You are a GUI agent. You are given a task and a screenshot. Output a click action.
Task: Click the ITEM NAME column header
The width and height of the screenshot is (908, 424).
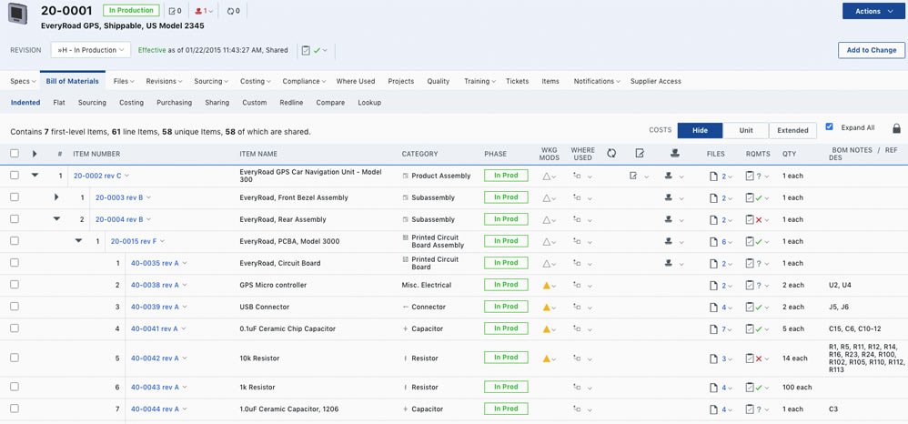coord(258,154)
